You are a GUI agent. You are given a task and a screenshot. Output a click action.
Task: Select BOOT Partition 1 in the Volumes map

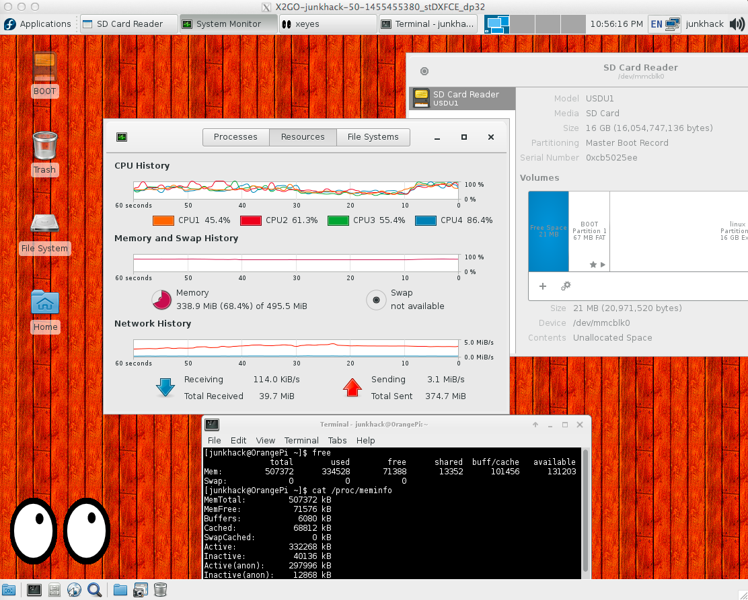pos(589,231)
